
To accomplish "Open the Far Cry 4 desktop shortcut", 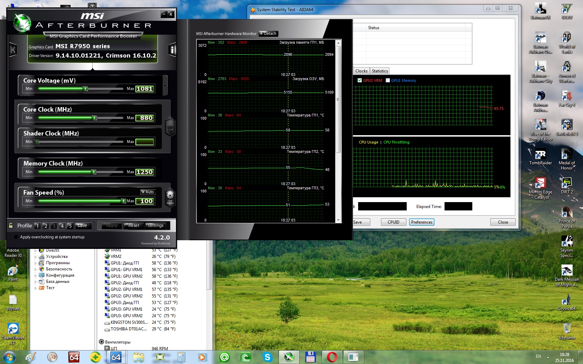I will (567, 99).
